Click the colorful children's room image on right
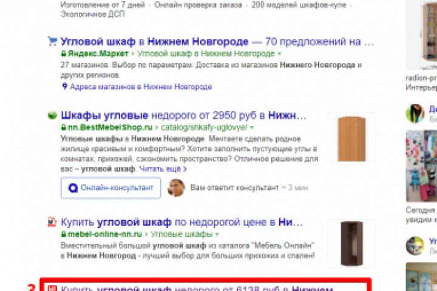 tap(421, 166)
